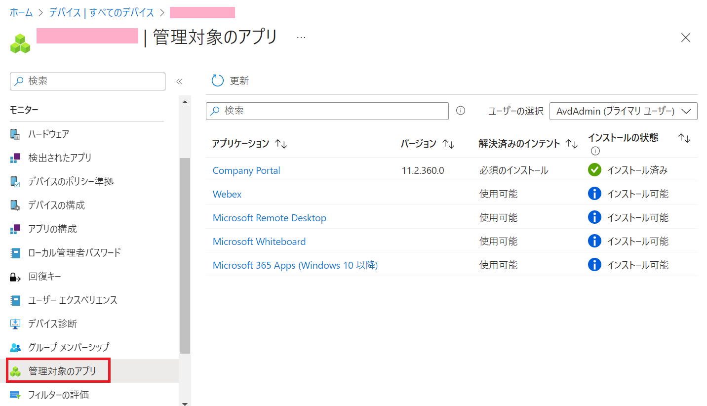Click the sidebar vertical scrollbar thumb
Image resolution: width=707 pixels, height=406 pixels.
click(185, 256)
